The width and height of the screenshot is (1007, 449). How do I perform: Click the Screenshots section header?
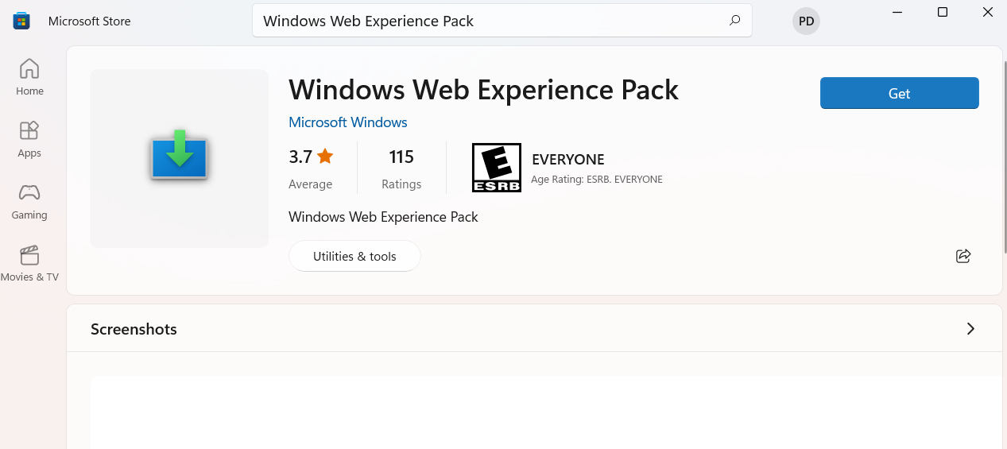pos(134,329)
